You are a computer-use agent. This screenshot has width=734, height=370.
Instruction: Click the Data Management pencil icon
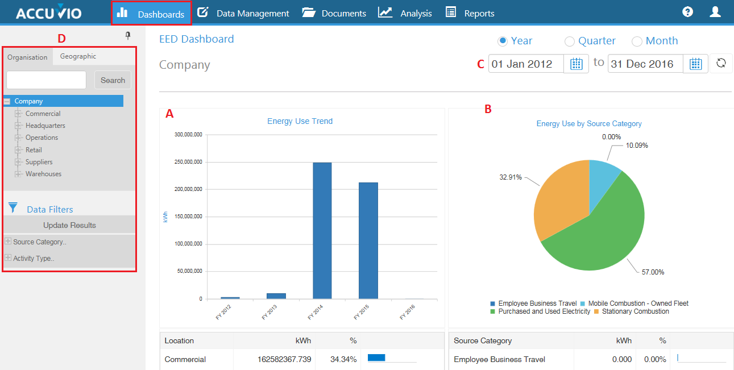(203, 13)
